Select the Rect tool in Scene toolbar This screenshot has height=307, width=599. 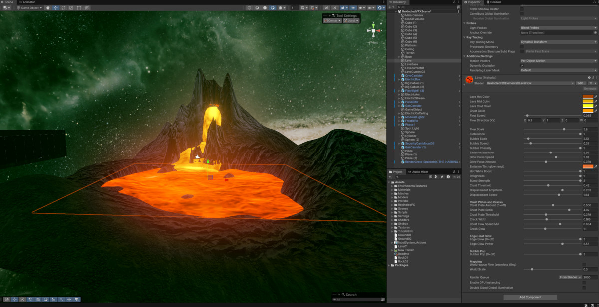(79, 8)
